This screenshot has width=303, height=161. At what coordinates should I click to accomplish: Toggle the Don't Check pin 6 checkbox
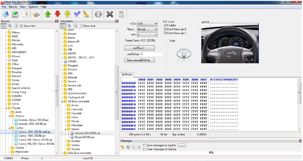click(x=165, y=29)
